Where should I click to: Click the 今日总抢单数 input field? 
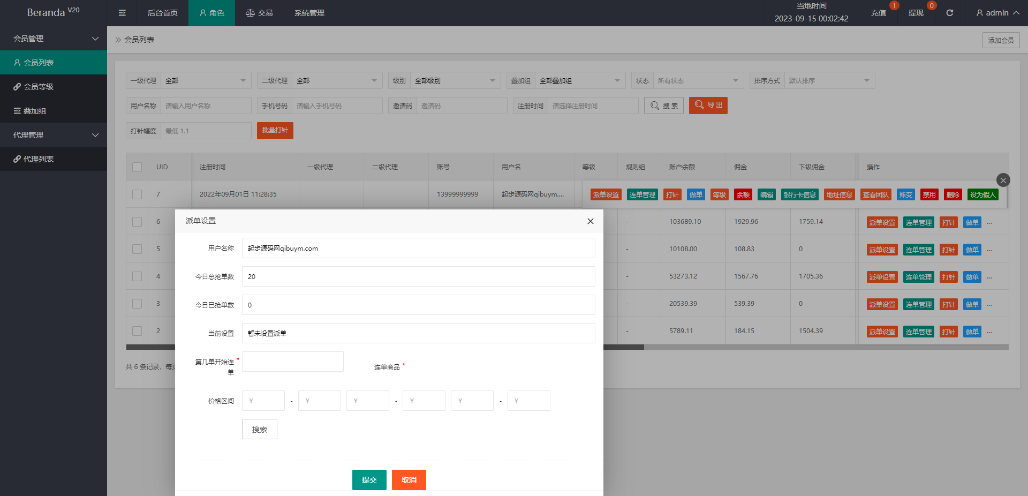418,277
